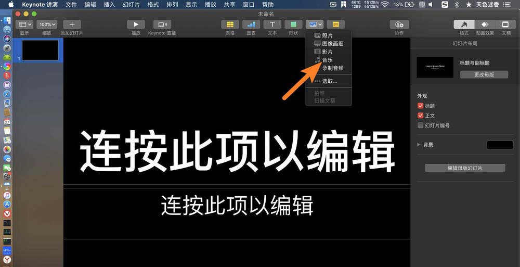This screenshot has width=520, height=267.
Task: Click the battery 13% indicator
Action: point(404,5)
